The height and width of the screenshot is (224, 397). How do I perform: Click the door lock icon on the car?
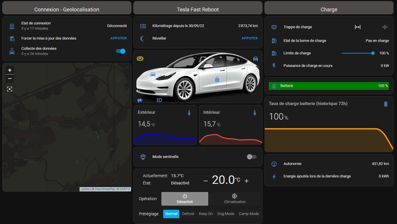(x=217, y=79)
